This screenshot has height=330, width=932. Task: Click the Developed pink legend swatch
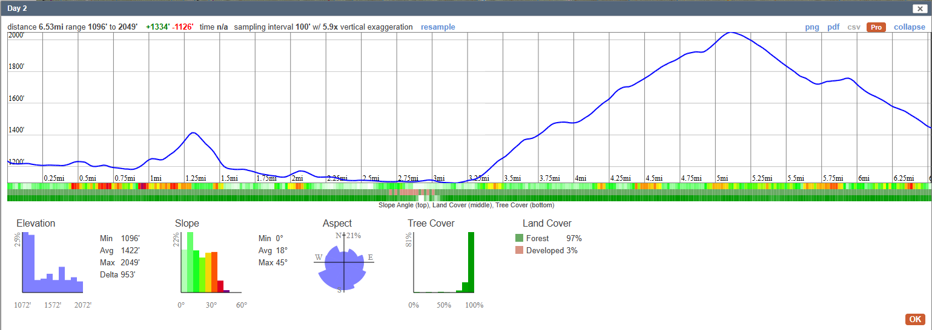(x=519, y=250)
